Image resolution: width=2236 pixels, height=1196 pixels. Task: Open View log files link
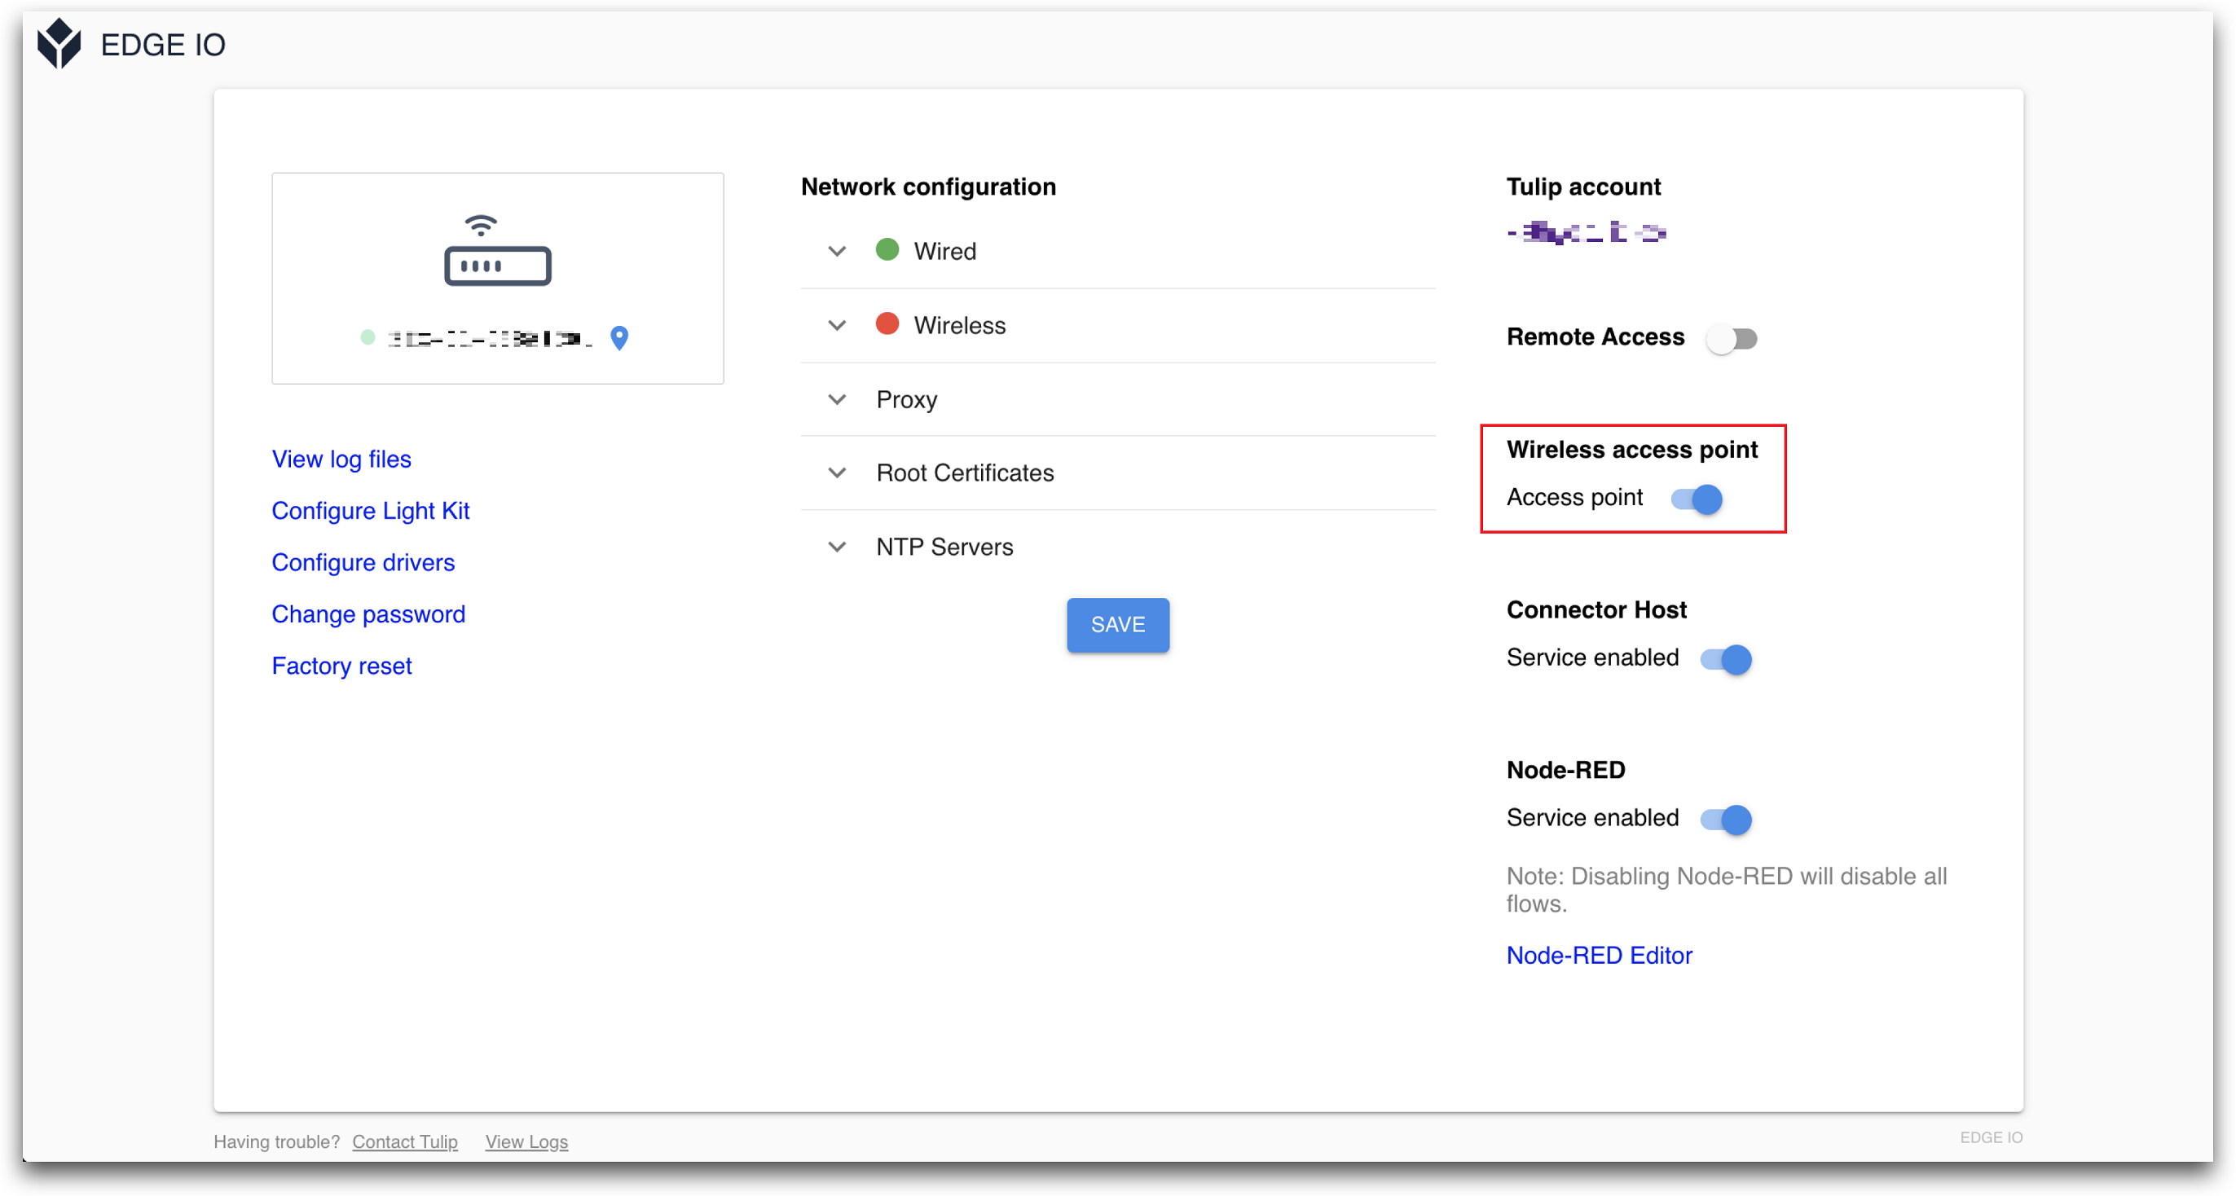[x=341, y=459]
